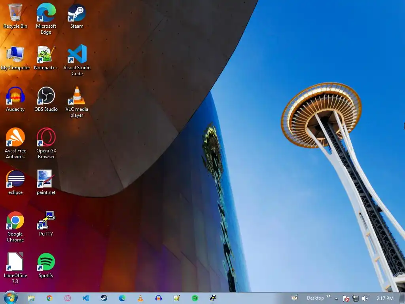
Task: Select the Microsoft Edge desktop shortcut
Action: coord(46,18)
